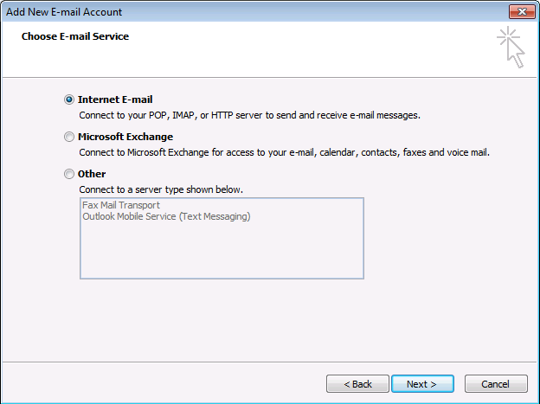Select Fax Mail Transport in the list
Image resolution: width=540 pixels, height=404 pixels.
(x=121, y=205)
